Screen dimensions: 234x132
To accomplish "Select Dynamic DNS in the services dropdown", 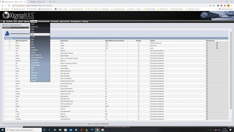I will (x=40, y=65).
